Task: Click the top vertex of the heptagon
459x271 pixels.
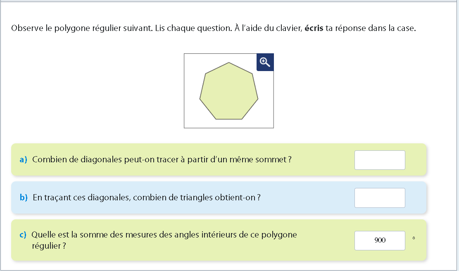Action: 229,63
